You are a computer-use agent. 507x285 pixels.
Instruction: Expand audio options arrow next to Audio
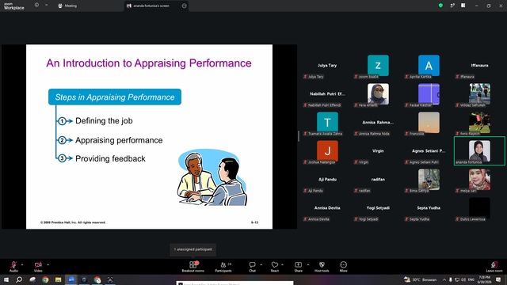click(22, 264)
